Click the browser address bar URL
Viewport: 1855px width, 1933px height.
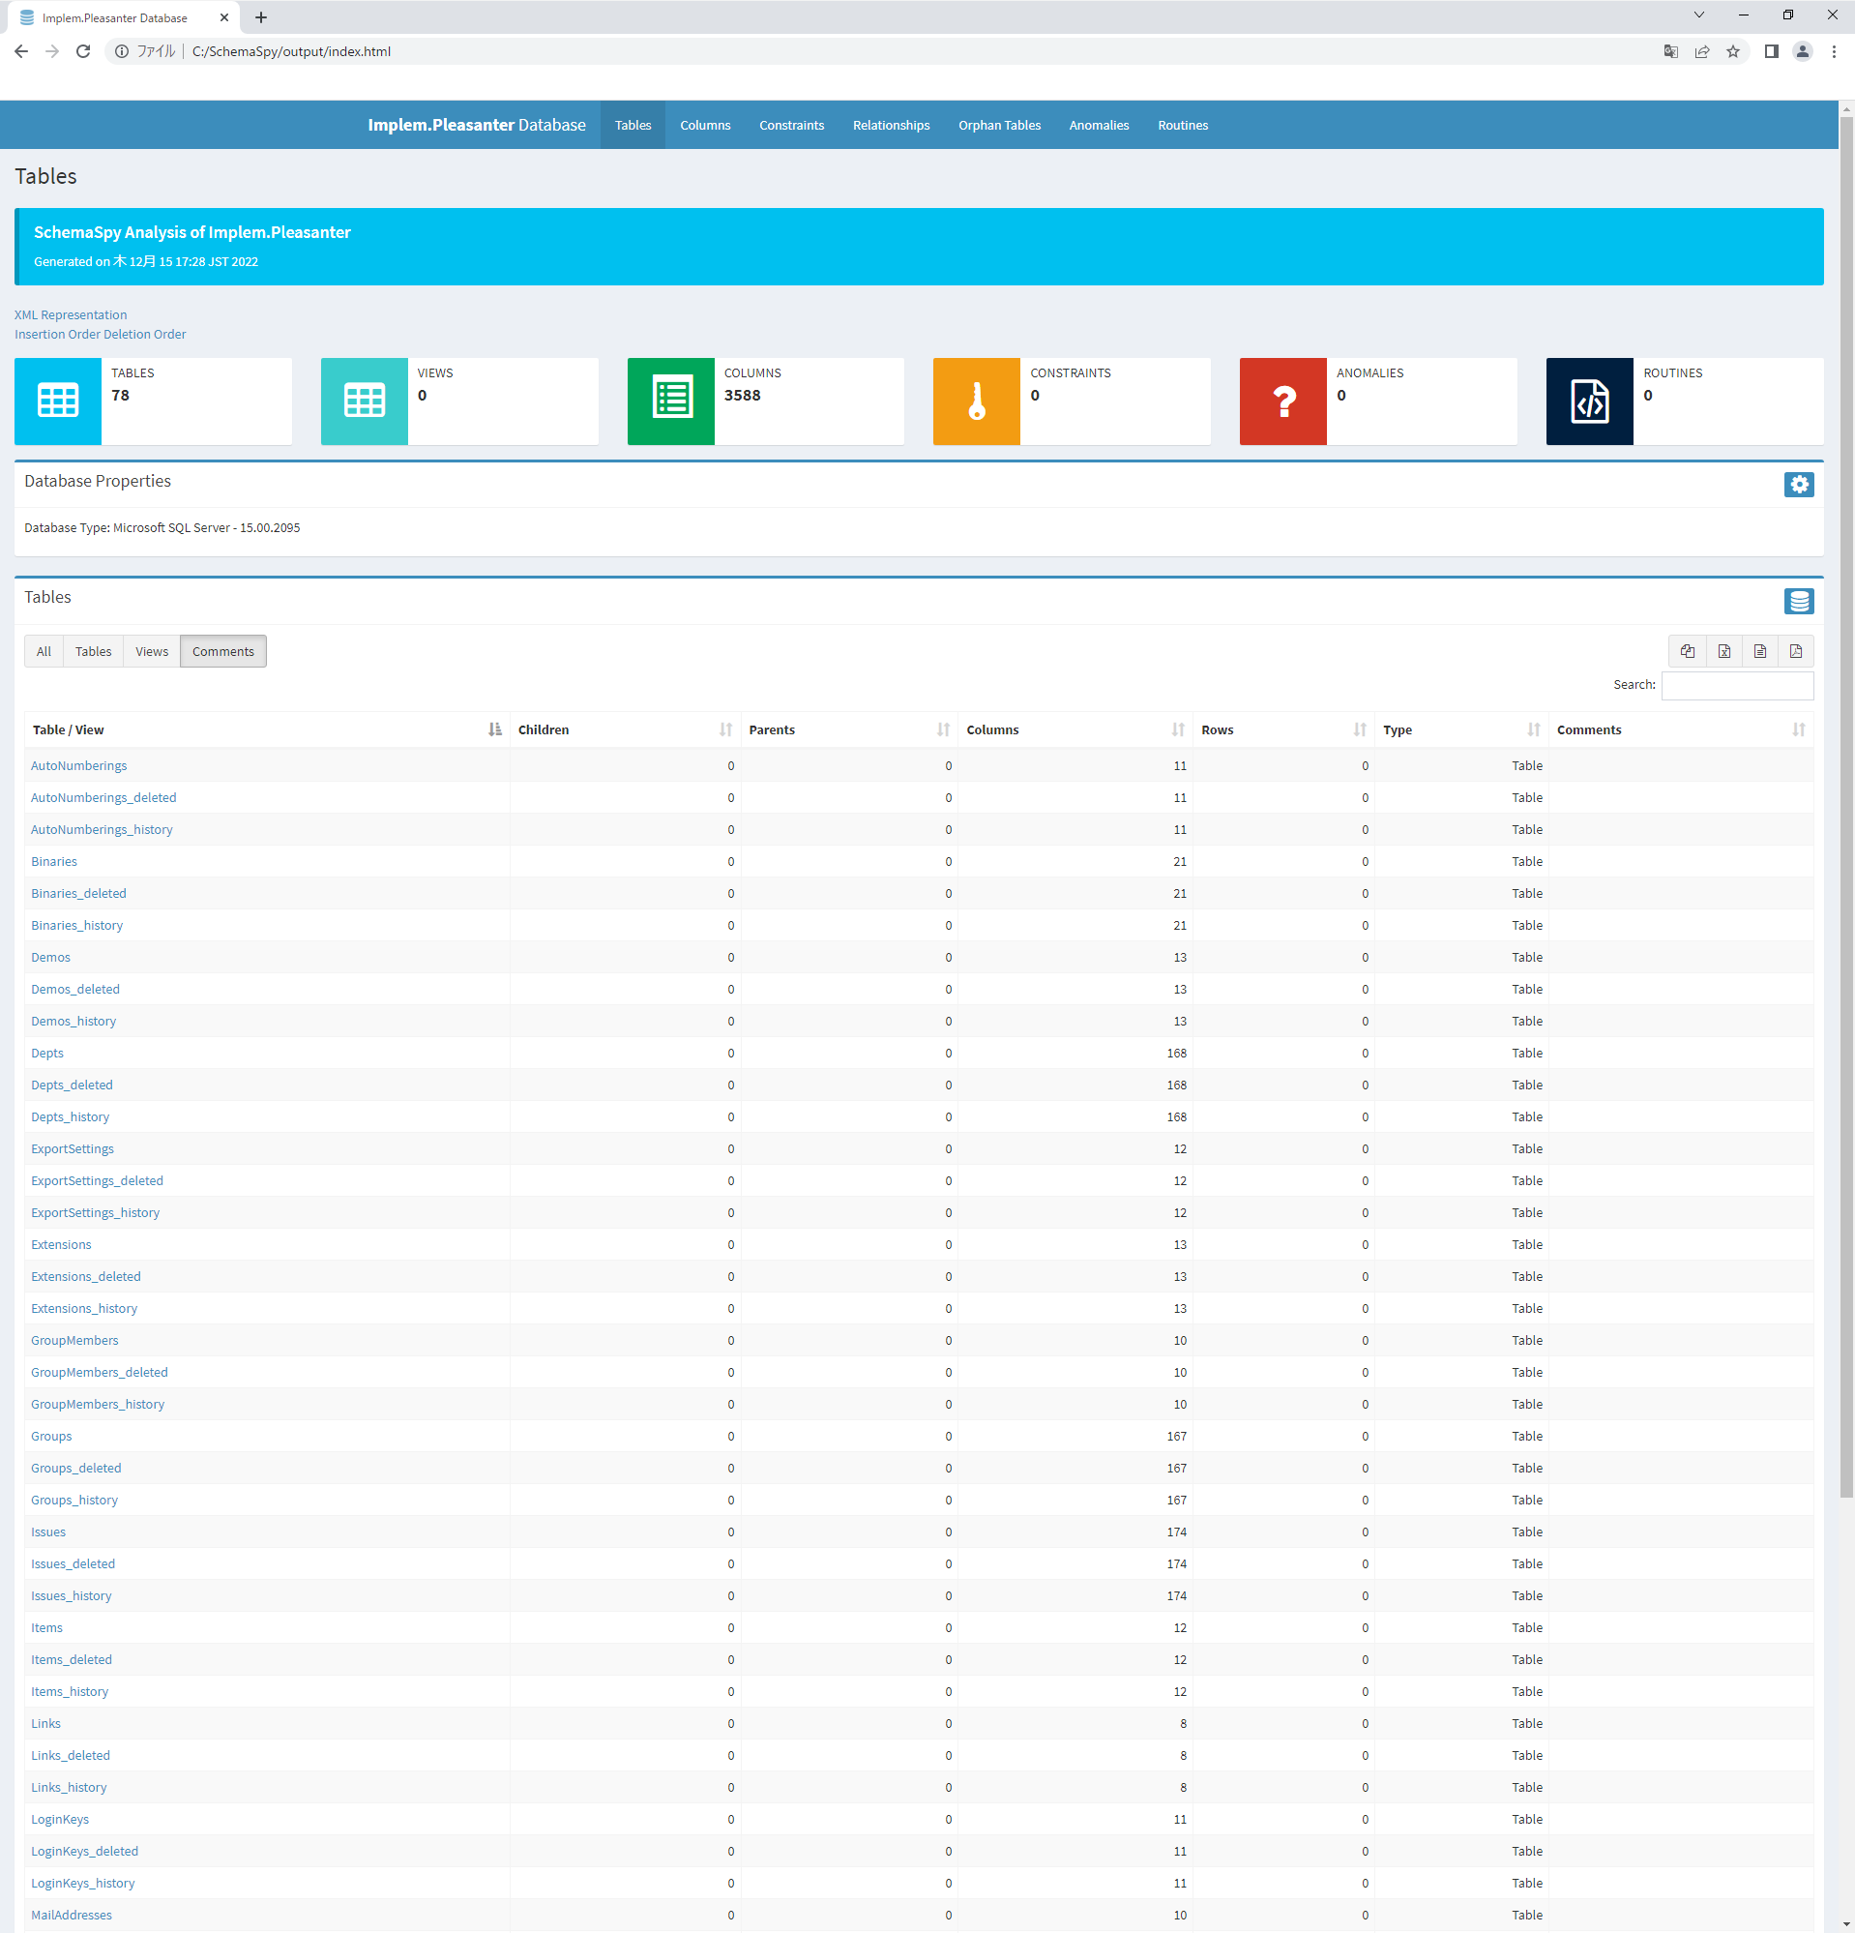coord(292,51)
